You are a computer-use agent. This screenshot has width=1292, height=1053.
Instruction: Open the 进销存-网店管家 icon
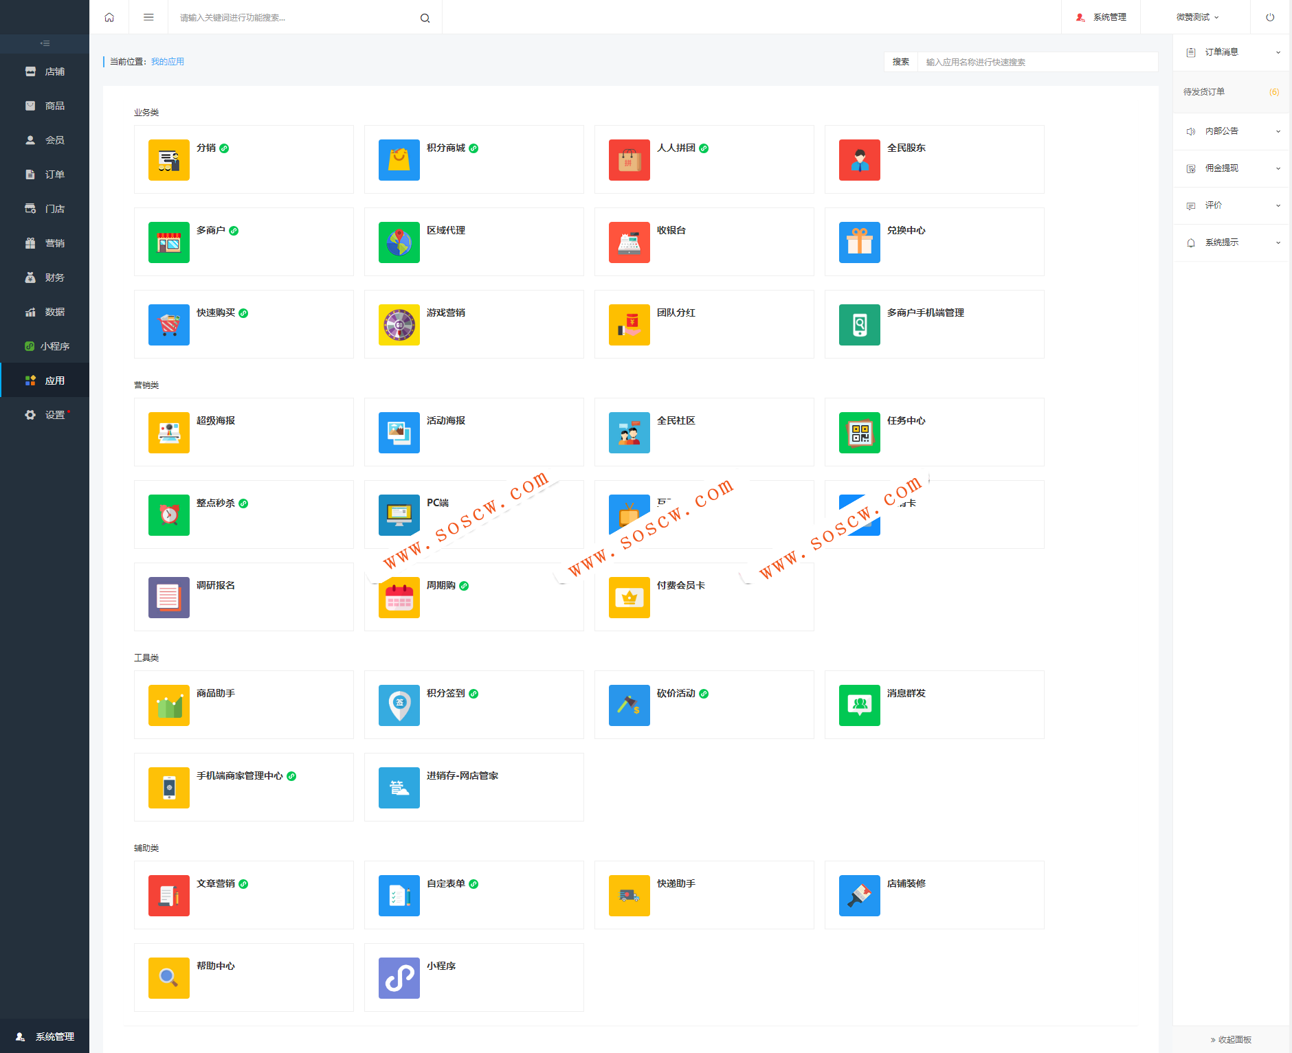pyautogui.click(x=399, y=788)
